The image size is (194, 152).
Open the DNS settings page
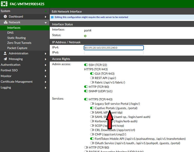(10, 33)
